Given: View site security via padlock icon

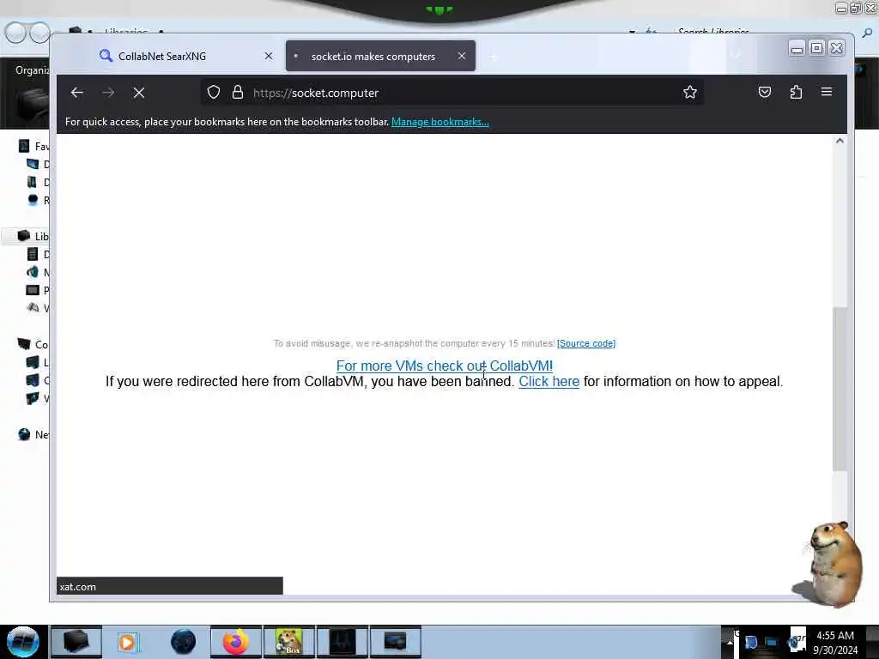Looking at the screenshot, I should point(238,92).
